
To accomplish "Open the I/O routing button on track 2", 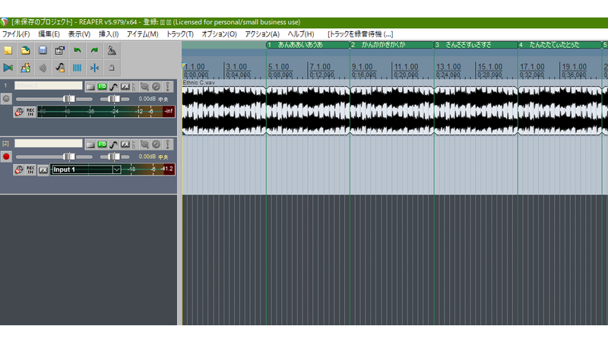I will 102,144.
